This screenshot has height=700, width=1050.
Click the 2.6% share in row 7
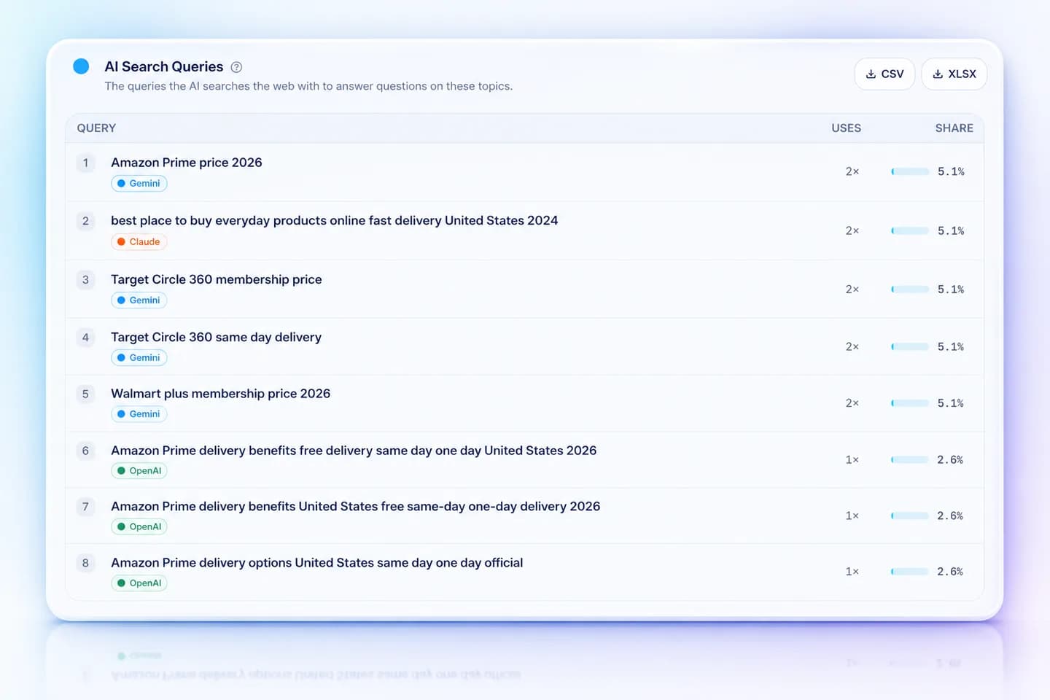[x=950, y=516]
